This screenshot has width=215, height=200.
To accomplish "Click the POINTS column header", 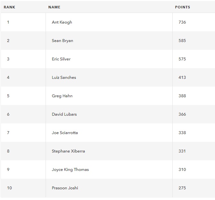I will (x=182, y=7).
